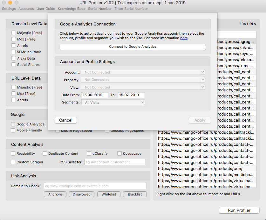Image resolution: width=266 pixels, height=220 pixels.
Task: Select the URL ending press/kak-o...
Action: click(237, 48)
